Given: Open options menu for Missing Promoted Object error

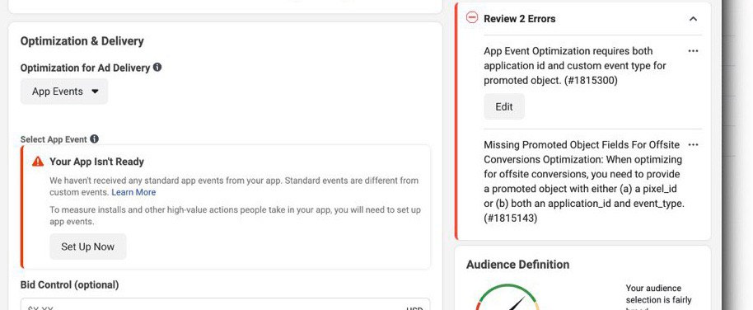Looking at the screenshot, I should pos(693,144).
